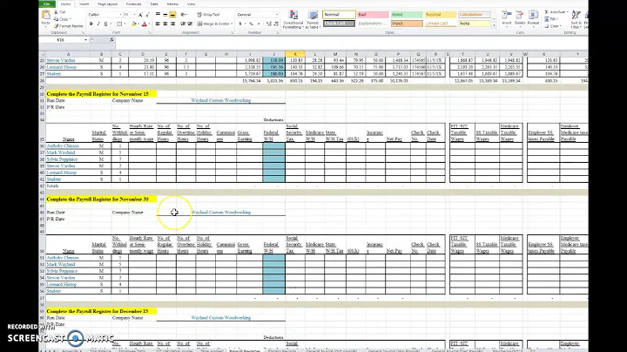Open text orientation options
627x352 pixels.
184,15
